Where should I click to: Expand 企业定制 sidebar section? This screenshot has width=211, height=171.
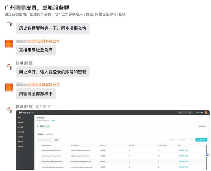26,137
